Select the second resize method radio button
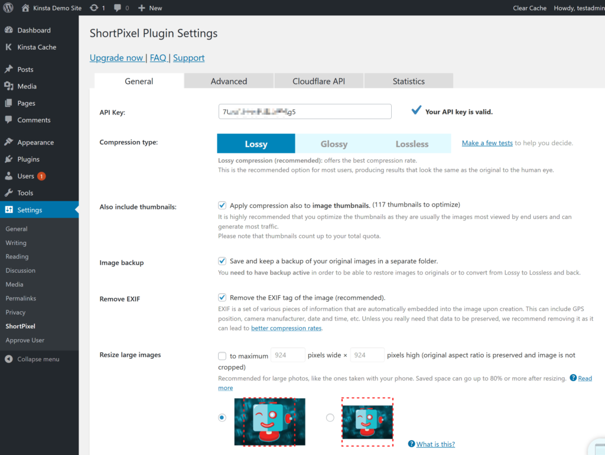 [x=329, y=417]
